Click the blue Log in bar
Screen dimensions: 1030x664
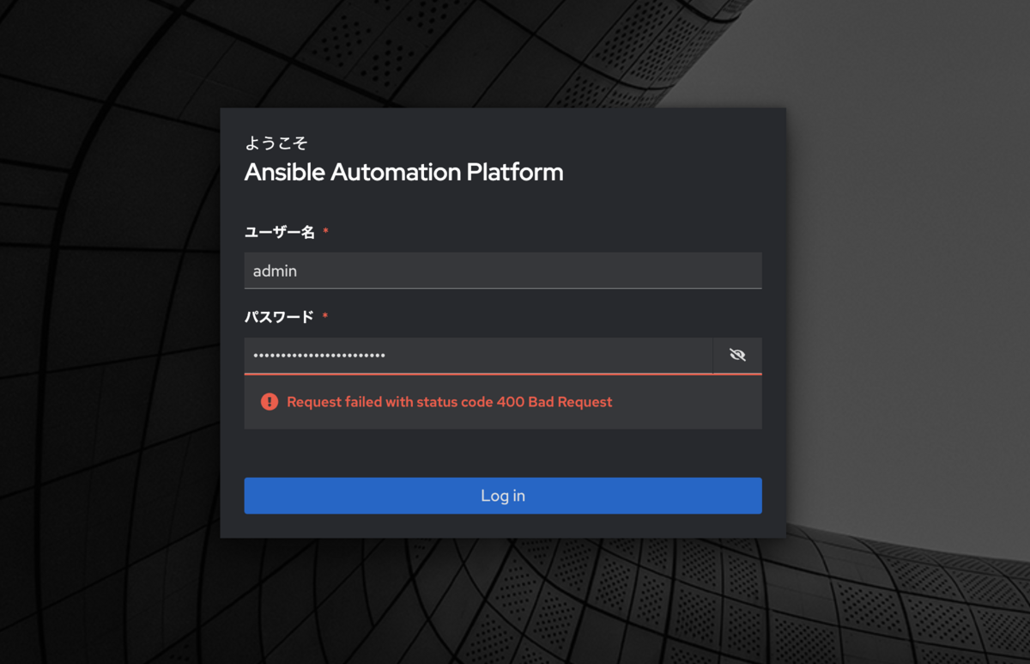(503, 495)
